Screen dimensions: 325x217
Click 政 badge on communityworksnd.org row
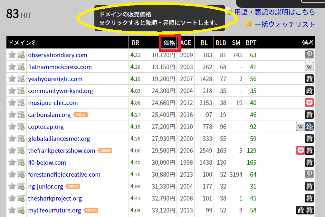pyautogui.click(x=309, y=91)
